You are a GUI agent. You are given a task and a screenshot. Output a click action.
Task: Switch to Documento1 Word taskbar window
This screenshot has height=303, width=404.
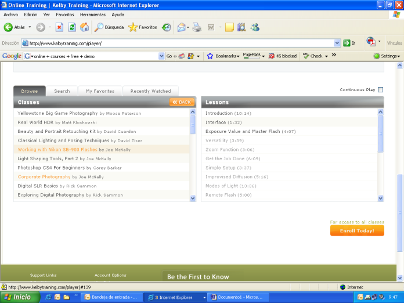(239, 298)
